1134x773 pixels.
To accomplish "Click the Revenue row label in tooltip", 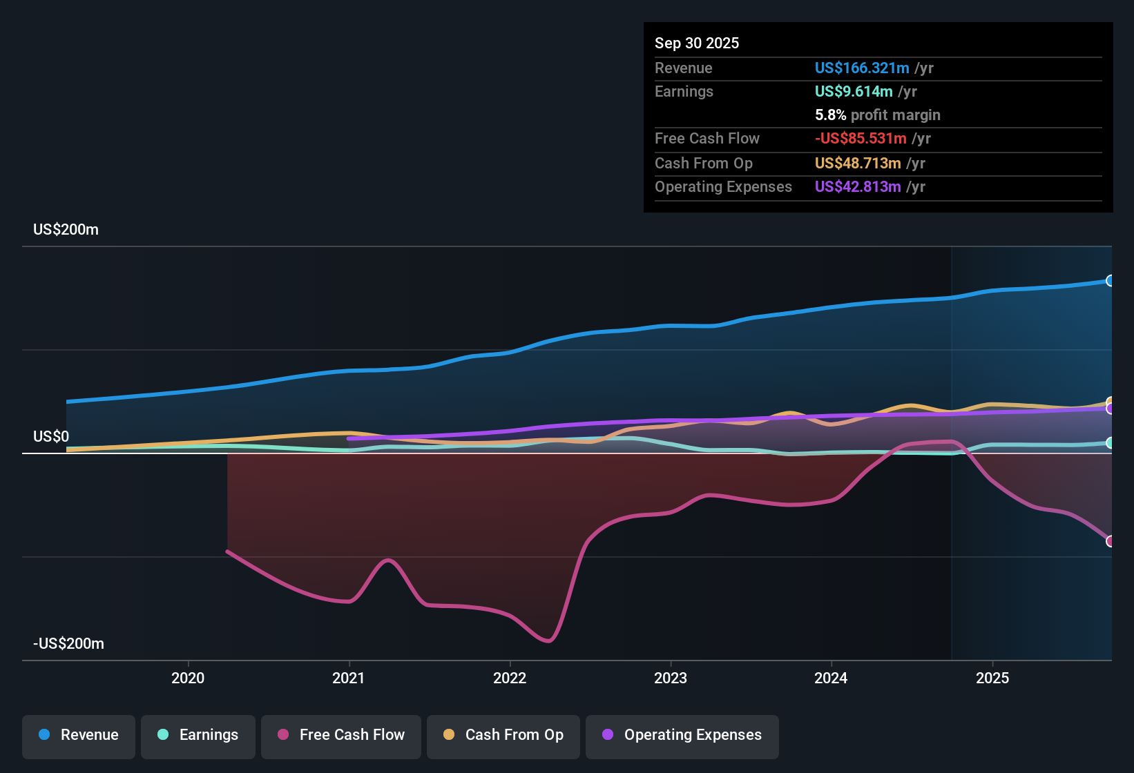I will pos(684,68).
